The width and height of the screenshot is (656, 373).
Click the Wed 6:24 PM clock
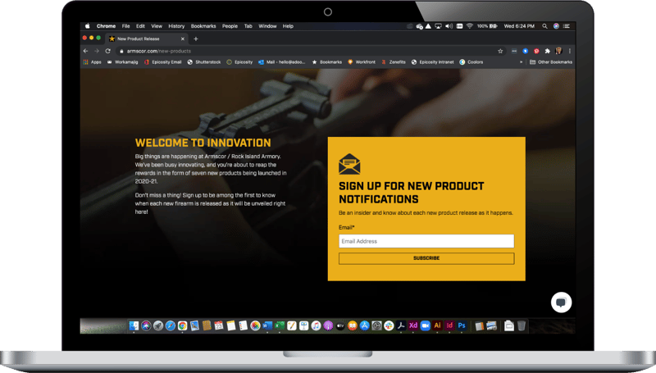[x=519, y=26]
